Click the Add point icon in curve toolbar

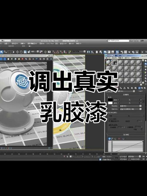click(x=115, y=138)
